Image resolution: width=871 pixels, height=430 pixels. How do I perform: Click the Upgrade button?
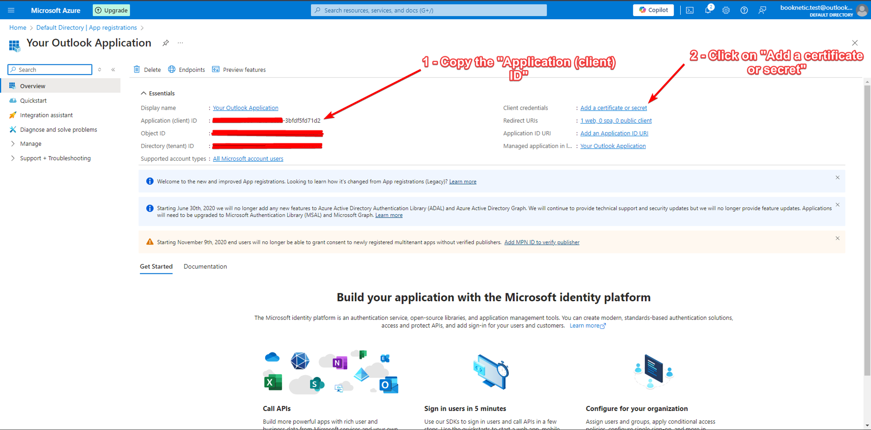pyautogui.click(x=111, y=10)
